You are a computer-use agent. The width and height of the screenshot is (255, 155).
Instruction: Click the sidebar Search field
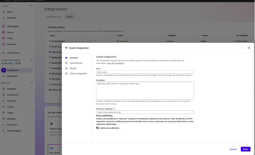pos(17,6)
